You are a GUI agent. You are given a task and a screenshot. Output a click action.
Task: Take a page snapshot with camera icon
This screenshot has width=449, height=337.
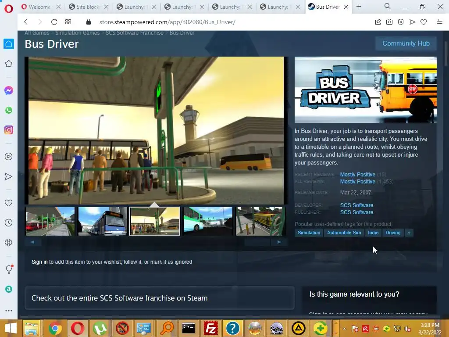tap(389, 22)
